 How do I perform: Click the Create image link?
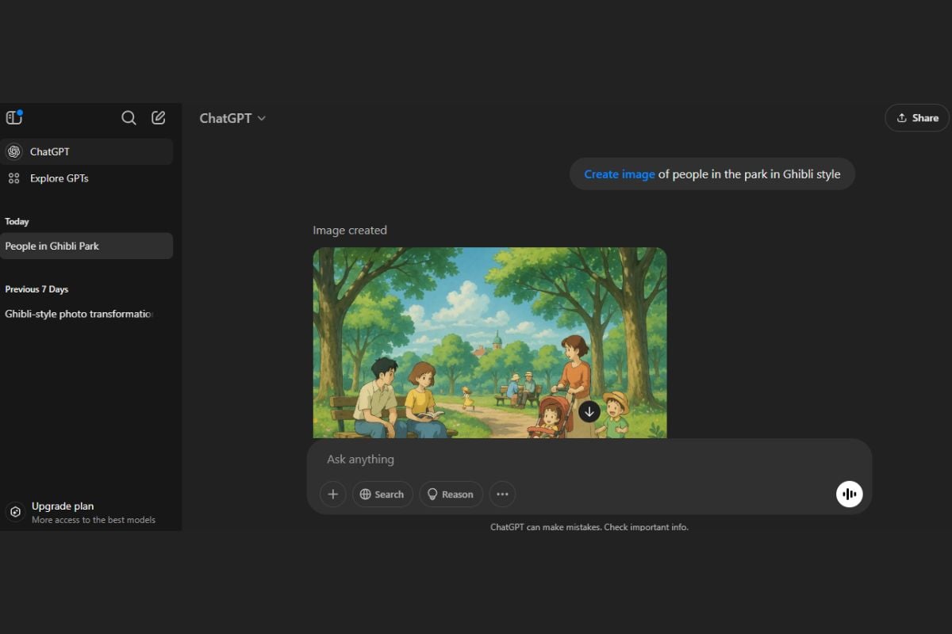click(x=620, y=174)
